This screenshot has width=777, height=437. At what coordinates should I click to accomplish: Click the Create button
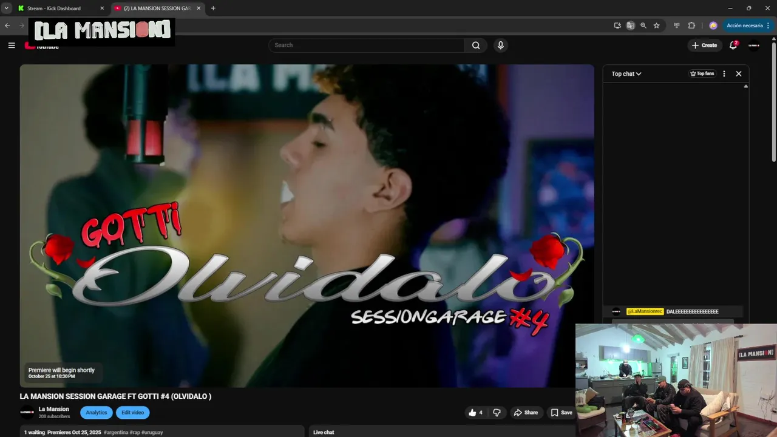705,46
